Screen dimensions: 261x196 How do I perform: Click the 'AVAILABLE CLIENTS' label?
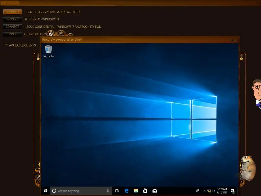pos(22,45)
